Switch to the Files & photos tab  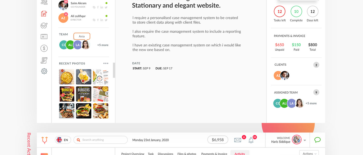[x=187, y=154]
